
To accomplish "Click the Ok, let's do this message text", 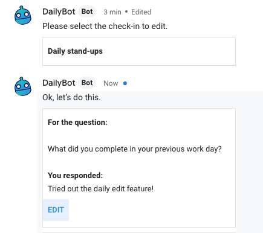I will point(71,97).
